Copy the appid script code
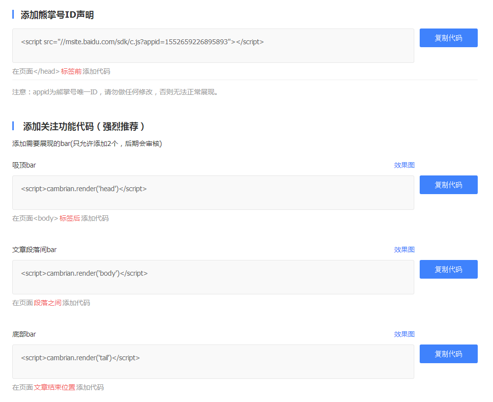Image resolution: width=493 pixels, height=402 pixels. [x=448, y=38]
